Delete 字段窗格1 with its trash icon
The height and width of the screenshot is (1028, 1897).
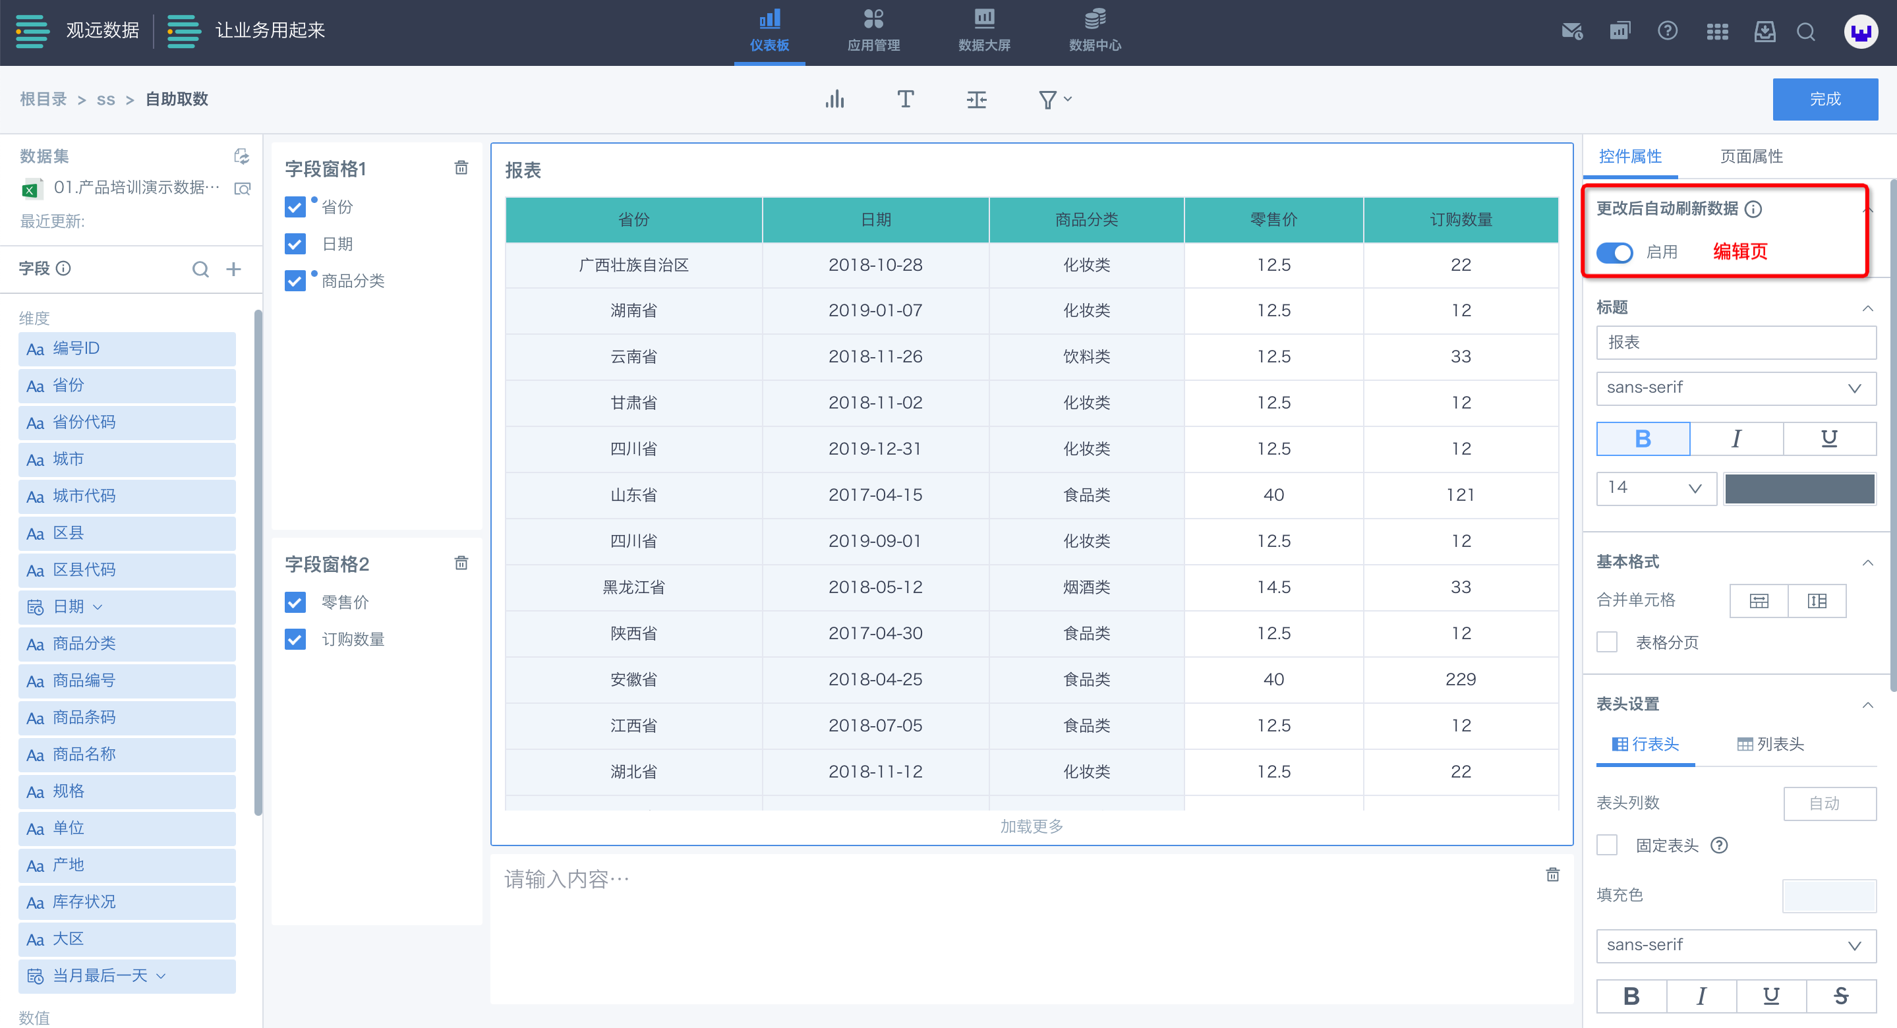tap(461, 168)
